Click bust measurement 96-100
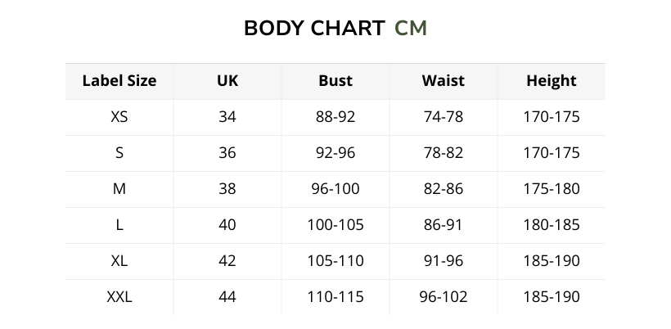Image resolution: width=671 pixels, height=329 pixels. [x=335, y=189]
